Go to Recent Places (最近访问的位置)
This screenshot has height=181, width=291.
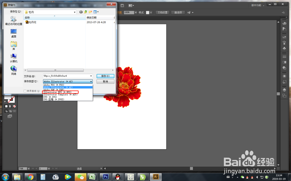[x=14, y=21]
